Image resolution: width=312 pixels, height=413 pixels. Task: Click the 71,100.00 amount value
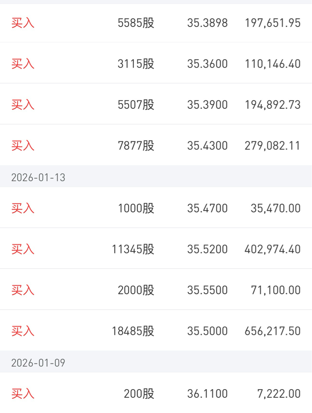pos(275,290)
